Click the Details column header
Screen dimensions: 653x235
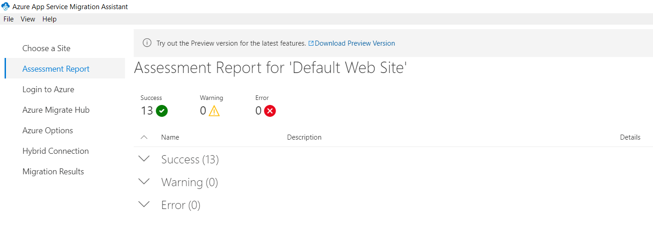630,137
